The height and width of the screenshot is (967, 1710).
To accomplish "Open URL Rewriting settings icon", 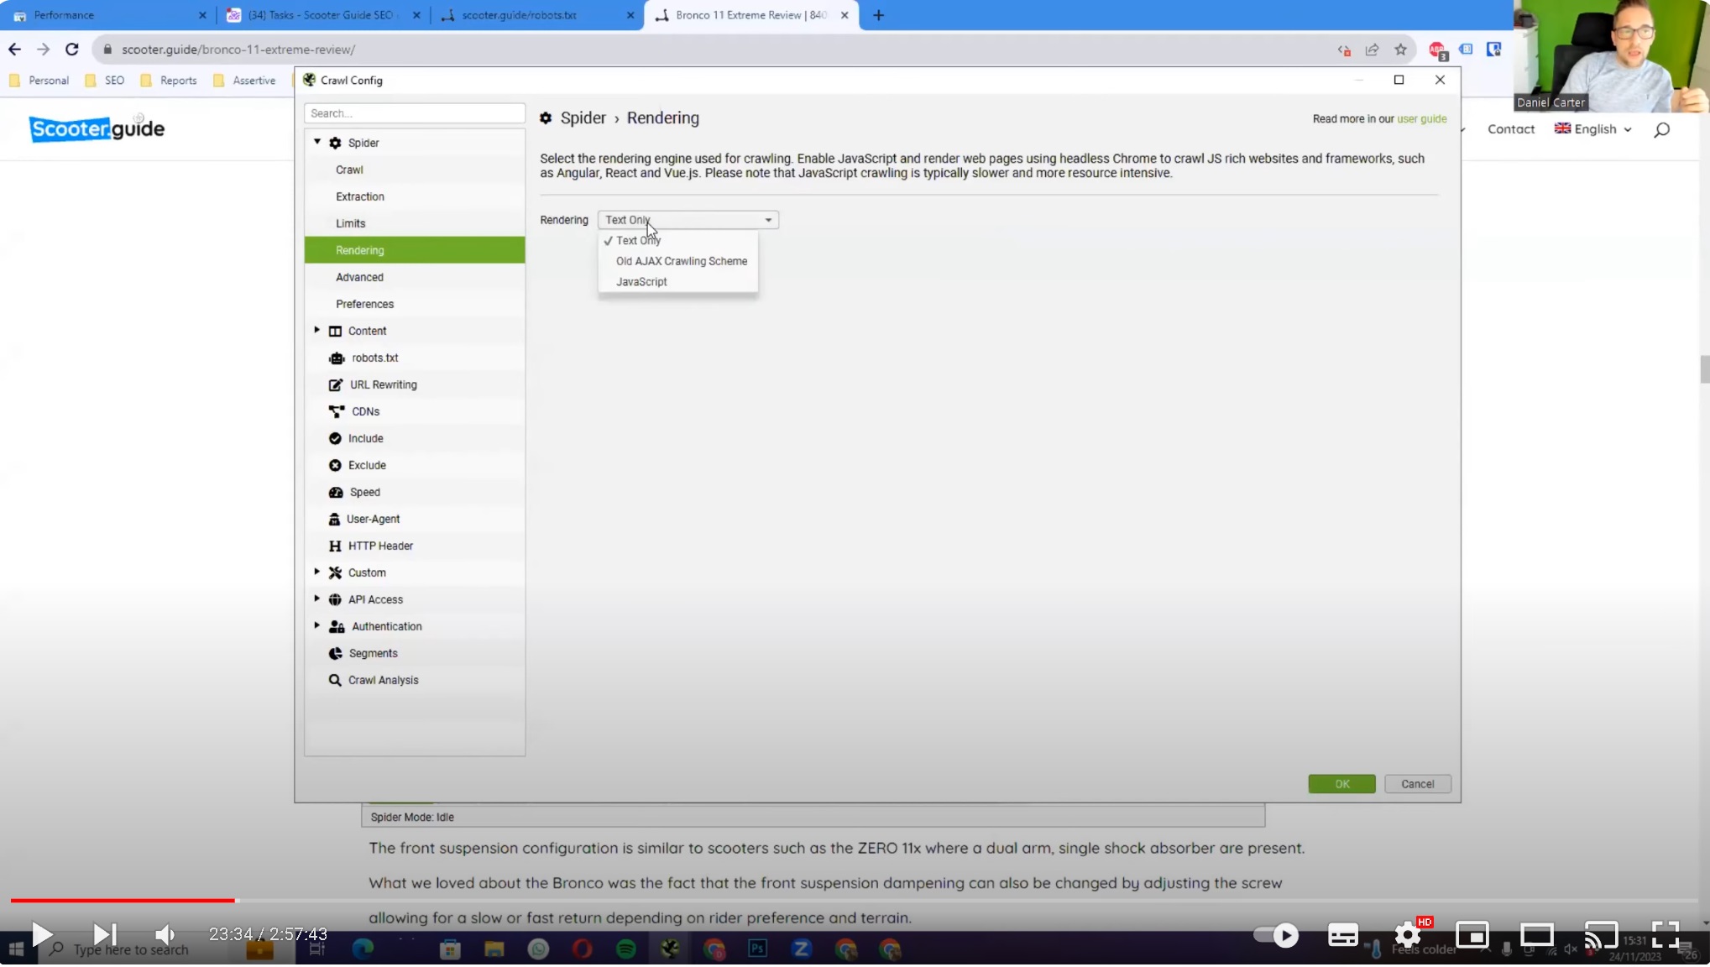I will click(336, 385).
